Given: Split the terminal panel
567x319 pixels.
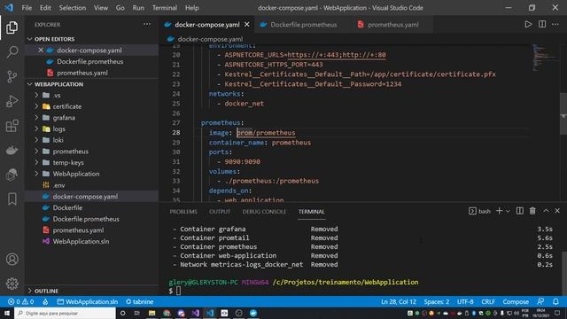Looking at the screenshot, I should [520, 211].
